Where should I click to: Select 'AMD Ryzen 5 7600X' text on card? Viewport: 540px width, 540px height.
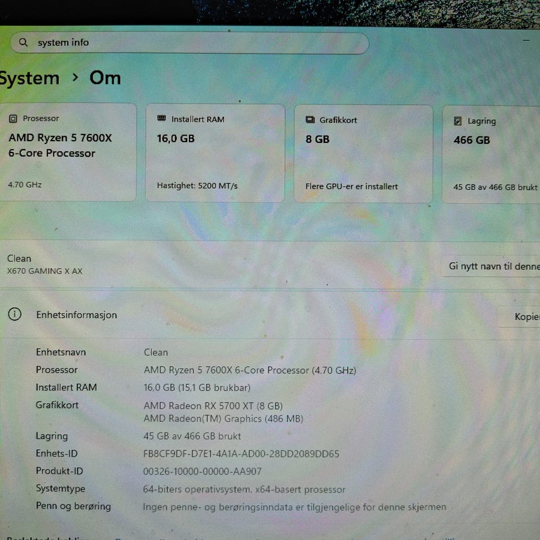coord(60,138)
